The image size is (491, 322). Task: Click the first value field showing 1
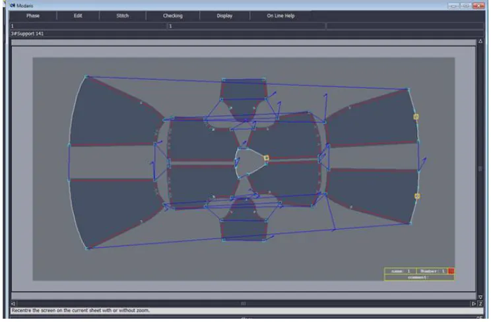coord(88,26)
